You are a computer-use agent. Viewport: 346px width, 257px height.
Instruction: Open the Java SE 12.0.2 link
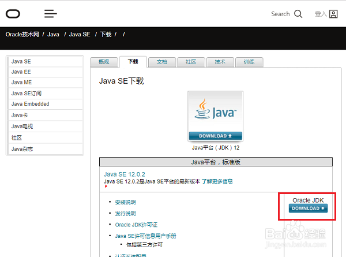(x=124, y=174)
